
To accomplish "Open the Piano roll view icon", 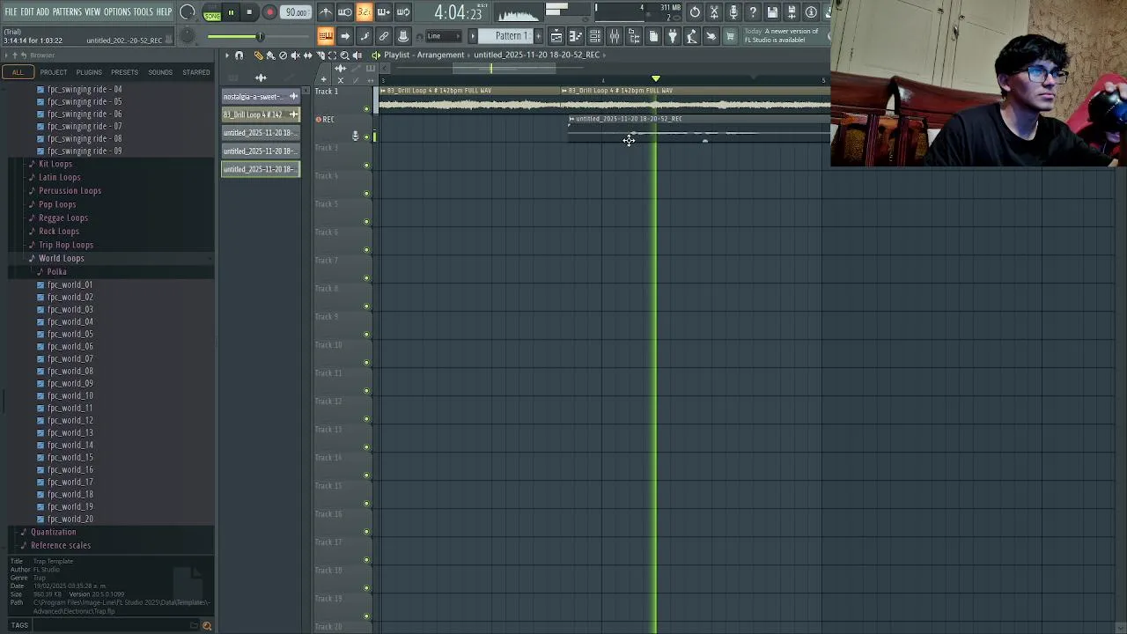I will (x=576, y=36).
